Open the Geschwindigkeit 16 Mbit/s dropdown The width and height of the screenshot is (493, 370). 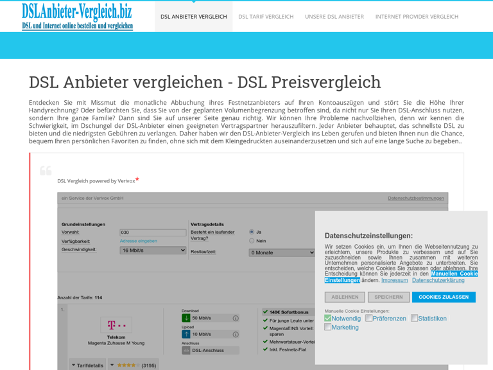[x=153, y=250]
